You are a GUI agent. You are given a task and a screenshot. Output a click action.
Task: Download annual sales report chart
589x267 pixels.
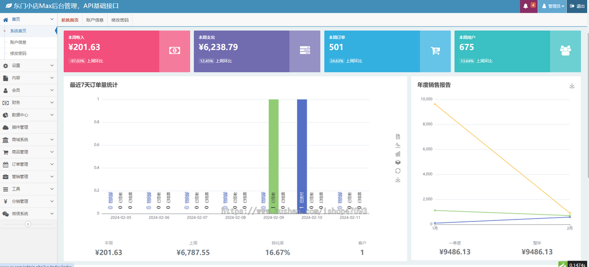(x=572, y=86)
